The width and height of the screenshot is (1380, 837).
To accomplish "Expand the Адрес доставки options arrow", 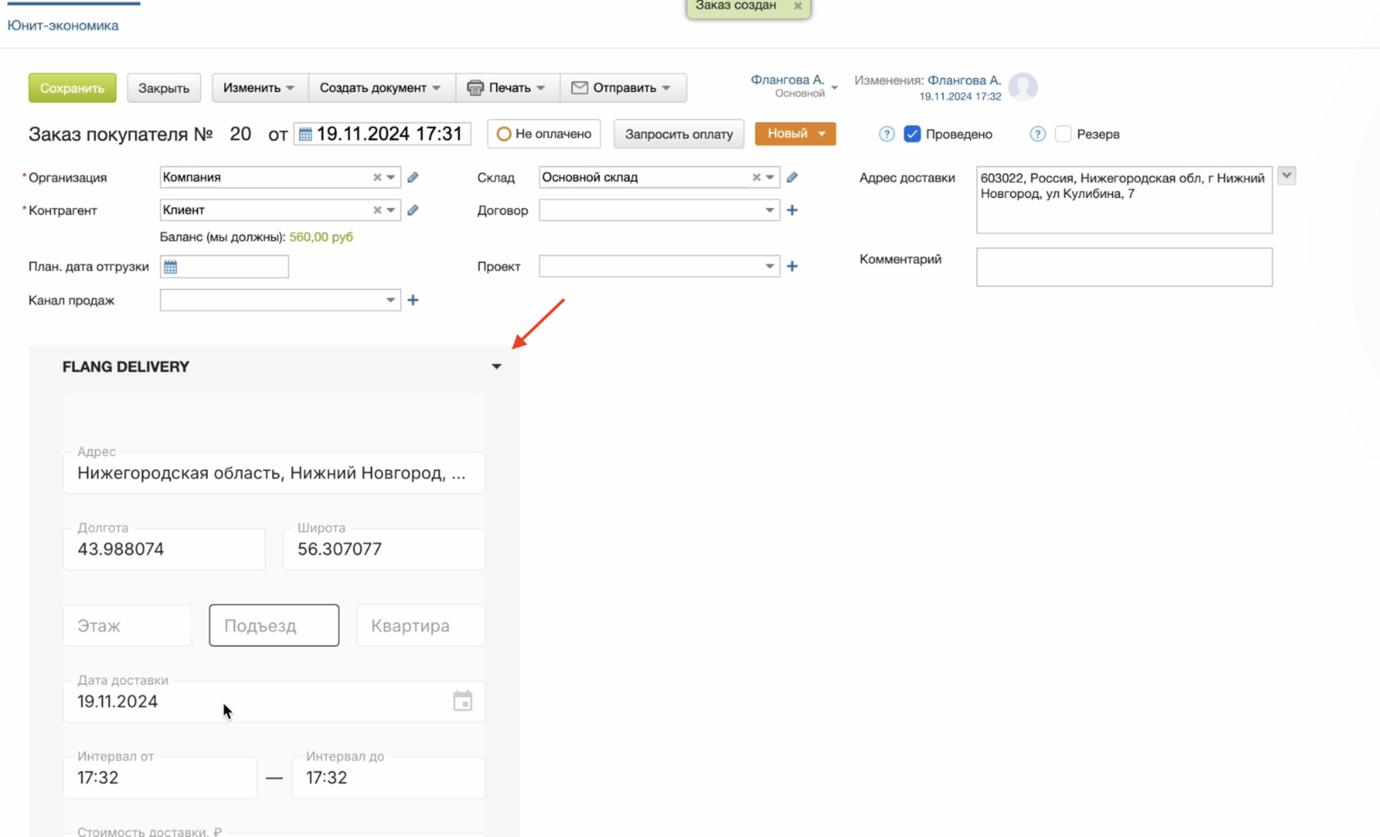I will point(1286,175).
